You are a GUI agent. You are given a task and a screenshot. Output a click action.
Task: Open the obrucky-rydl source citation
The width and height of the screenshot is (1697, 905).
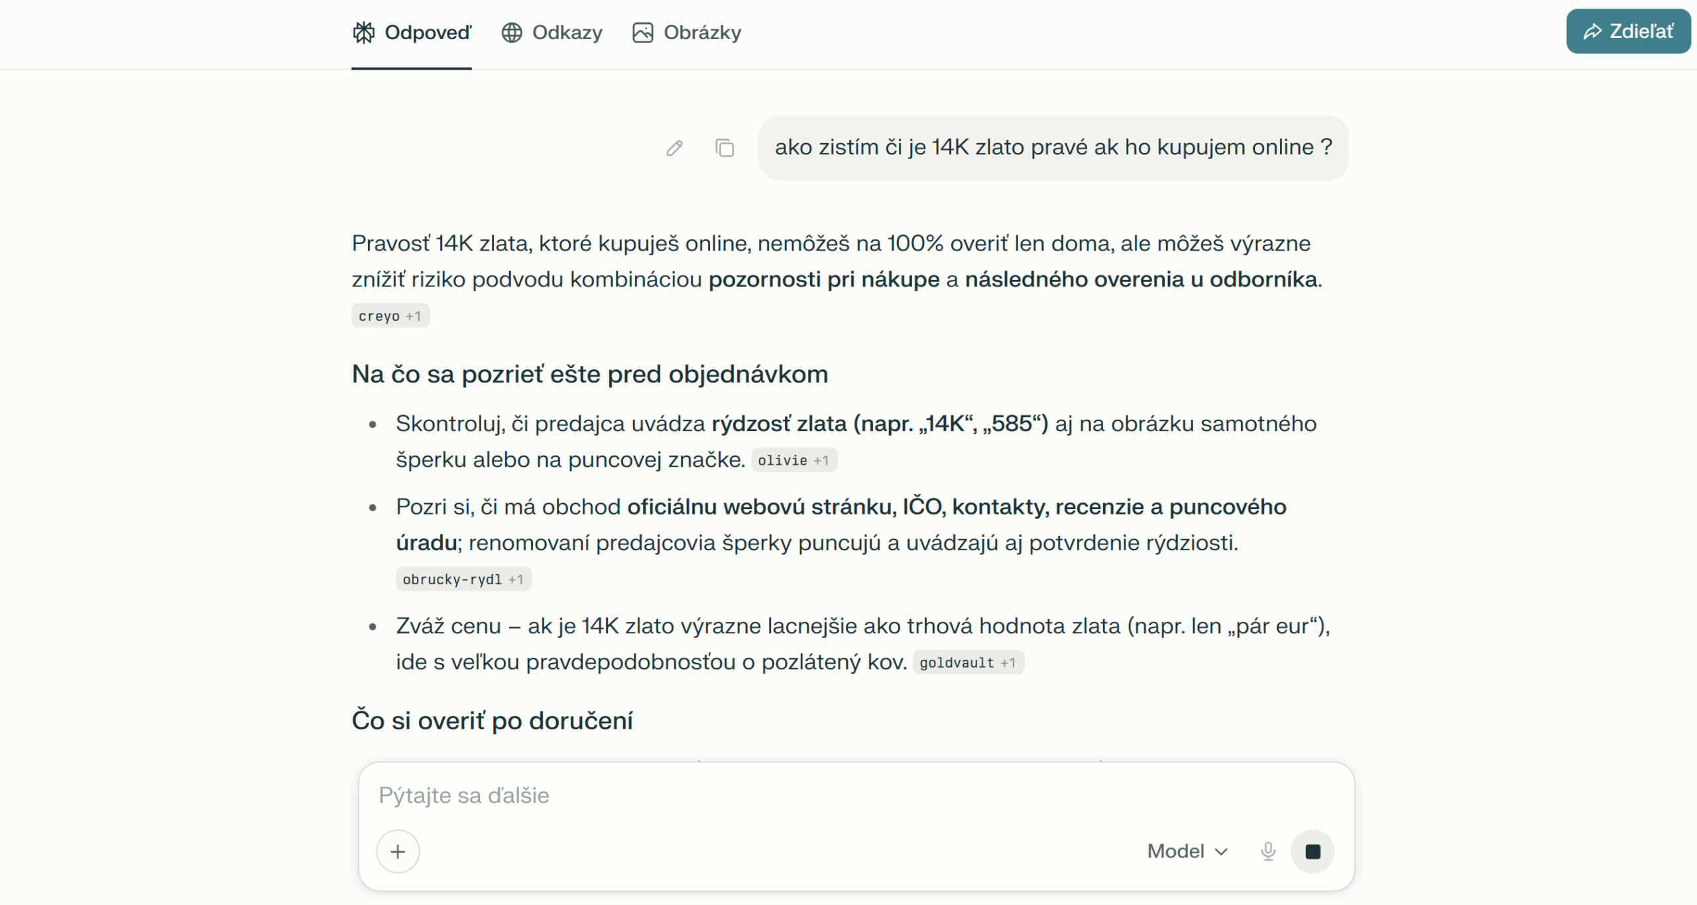point(463,579)
